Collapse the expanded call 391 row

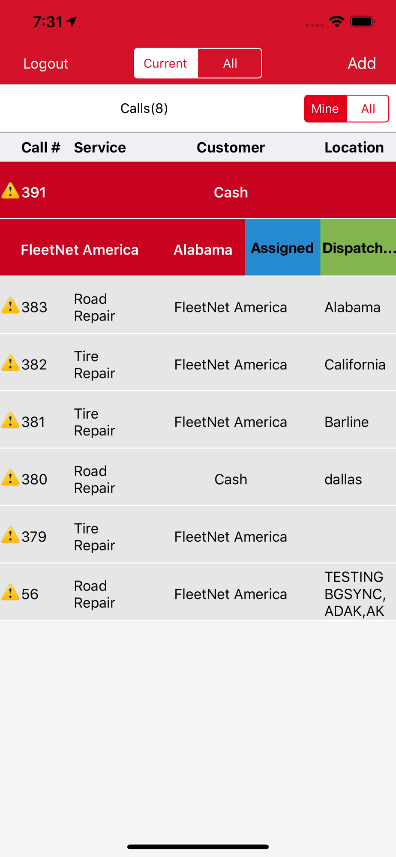click(198, 190)
